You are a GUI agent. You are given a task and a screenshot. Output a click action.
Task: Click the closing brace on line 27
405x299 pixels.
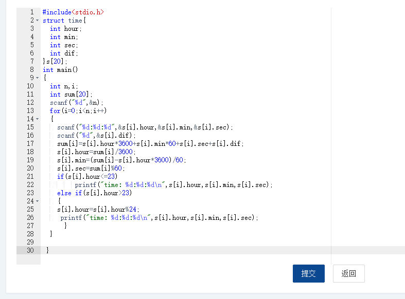[x=65, y=226]
